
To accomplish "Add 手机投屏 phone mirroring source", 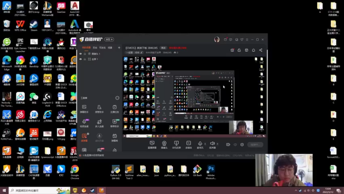I will tap(176, 145).
